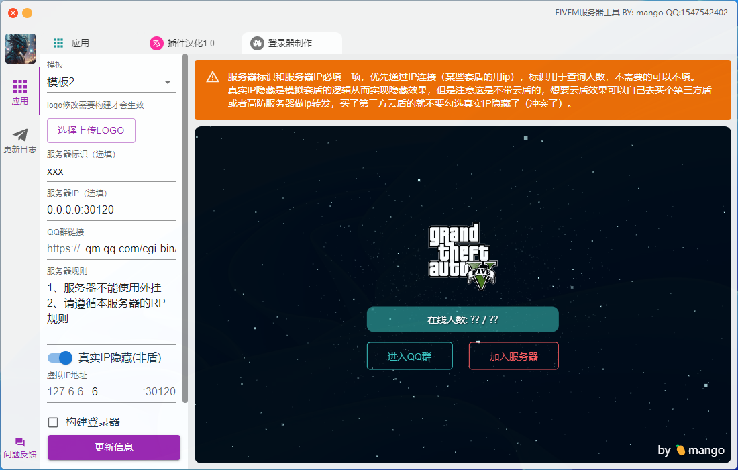Click the left panel vertical scrollbar
Viewport: 738px width, 470px height.
point(185,229)
